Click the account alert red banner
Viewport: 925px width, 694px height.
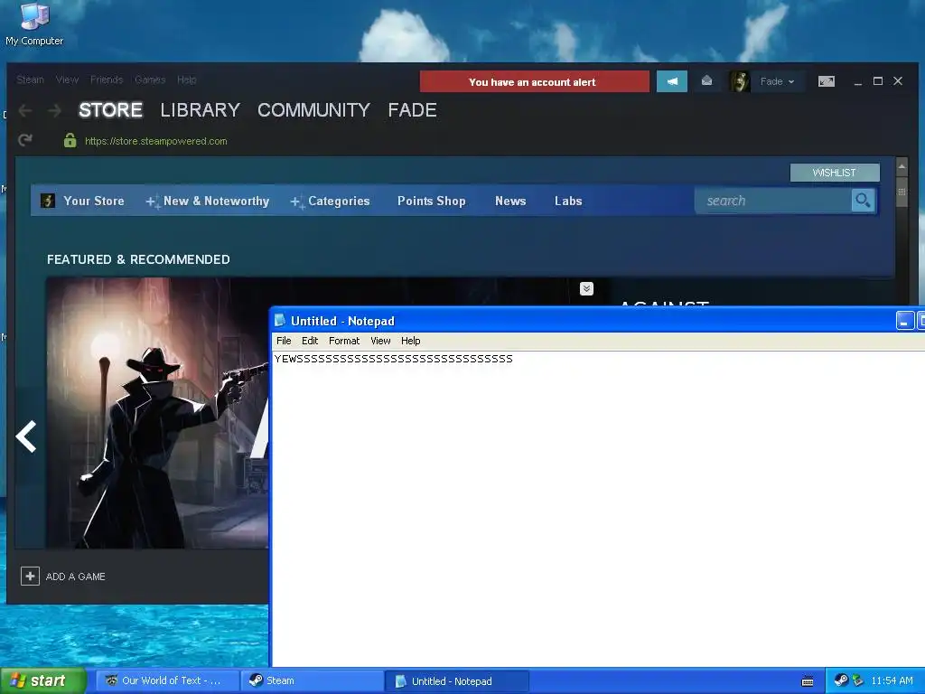(535, 81)
